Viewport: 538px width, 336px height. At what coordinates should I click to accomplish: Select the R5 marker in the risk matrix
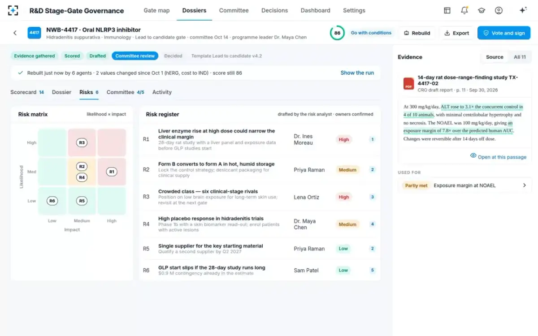[82, 201]
